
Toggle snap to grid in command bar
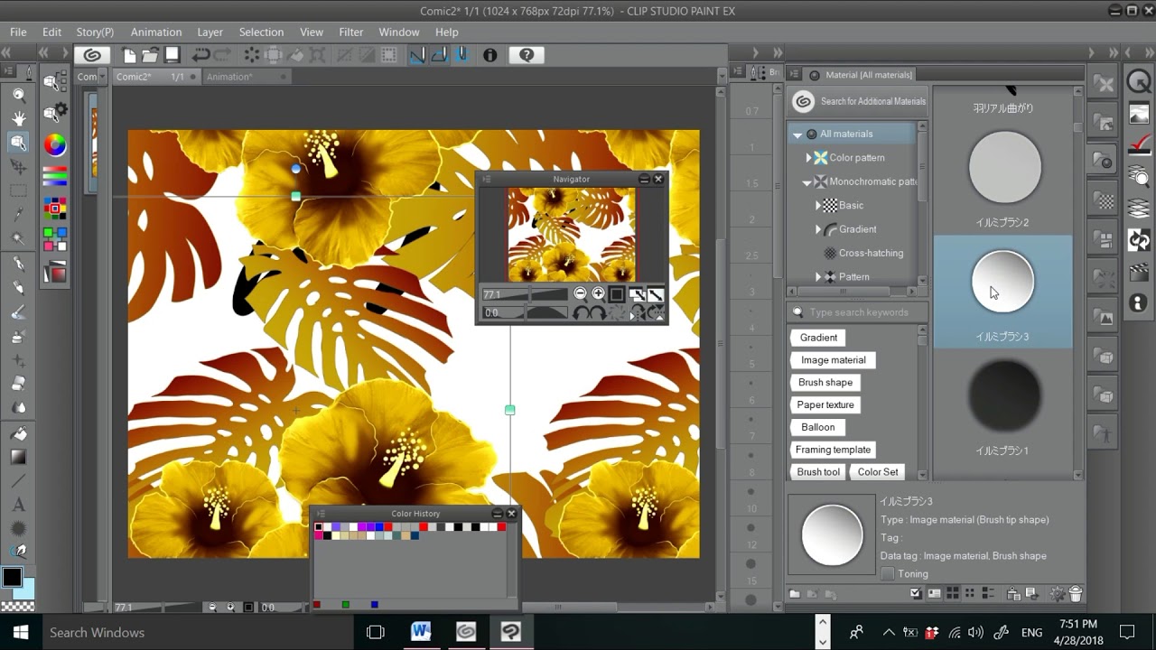[461, 55]
